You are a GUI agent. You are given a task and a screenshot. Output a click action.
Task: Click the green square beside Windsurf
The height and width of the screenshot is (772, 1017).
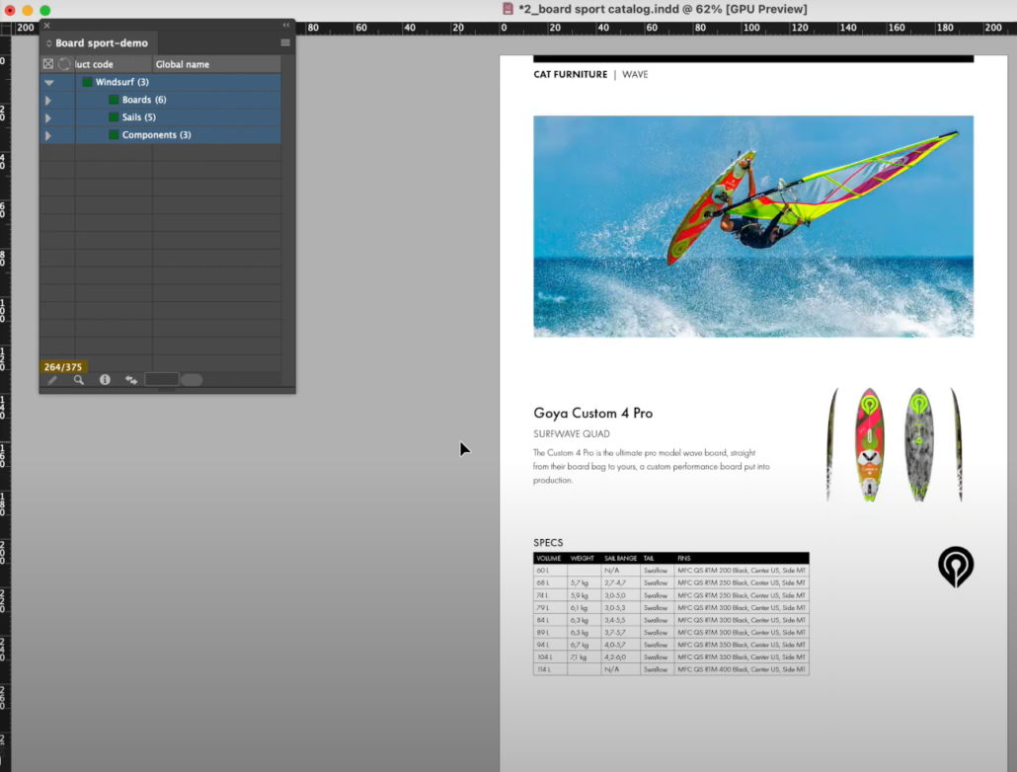click(x=87, y=82)
